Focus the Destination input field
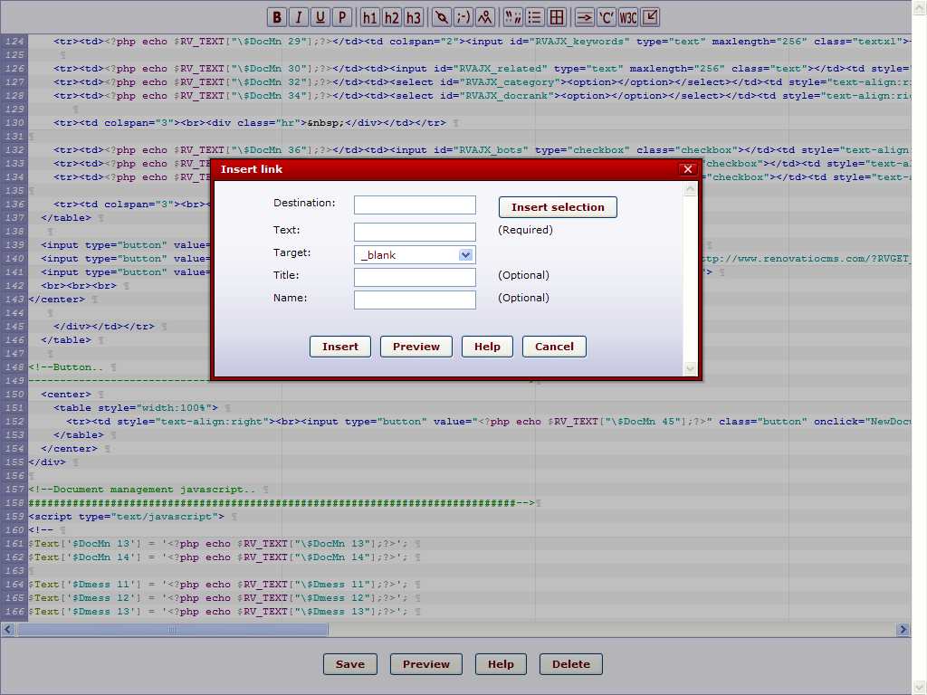The height and width of the screenshot is (695, 927). click(415, 205)
